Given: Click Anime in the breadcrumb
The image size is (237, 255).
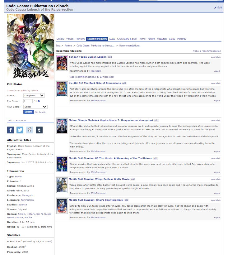Looking at the screenshot, I should (68, 46).
